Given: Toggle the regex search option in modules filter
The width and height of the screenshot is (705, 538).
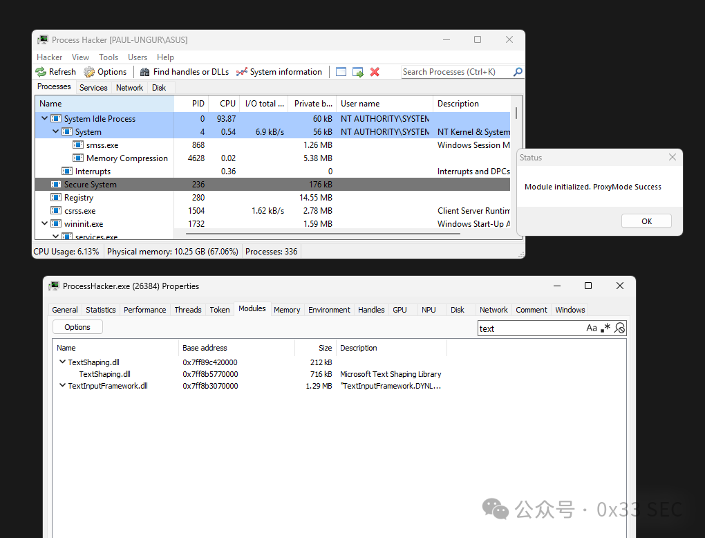Looking at the screenshot, I should [x=605, y=328].
